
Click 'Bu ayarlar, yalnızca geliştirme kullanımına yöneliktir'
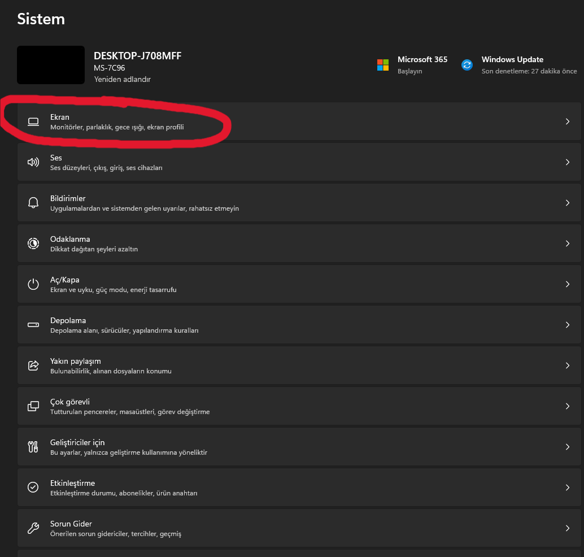pyautogui.click(x=129, y=452)
